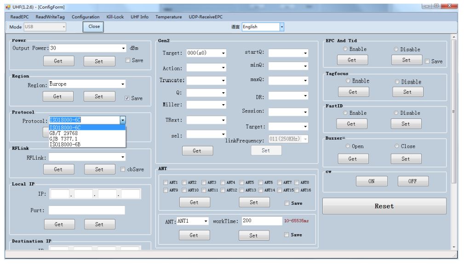Uncheck the Region Save checkbox
The width and height of the screenshot is (464, 264).
point(127,98)
